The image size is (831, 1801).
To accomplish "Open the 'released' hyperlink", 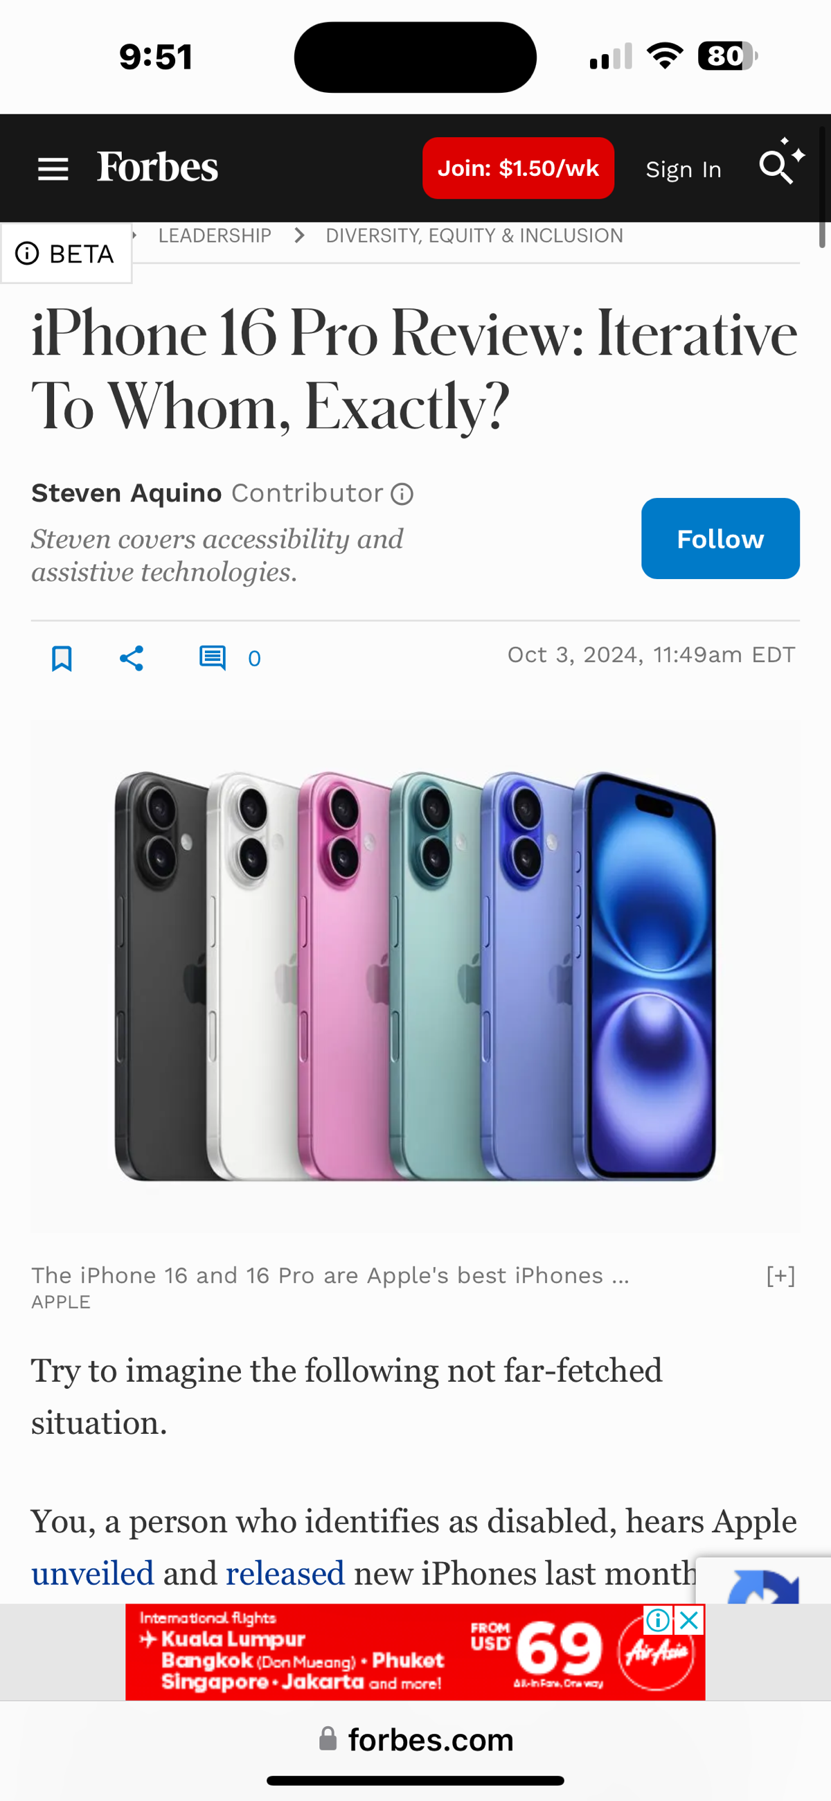I will click(285, 1574).
